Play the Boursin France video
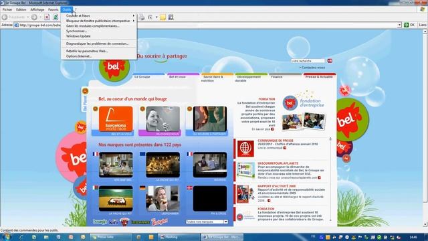428x241 pixels. pyautogui.click(x=209, y=165)
